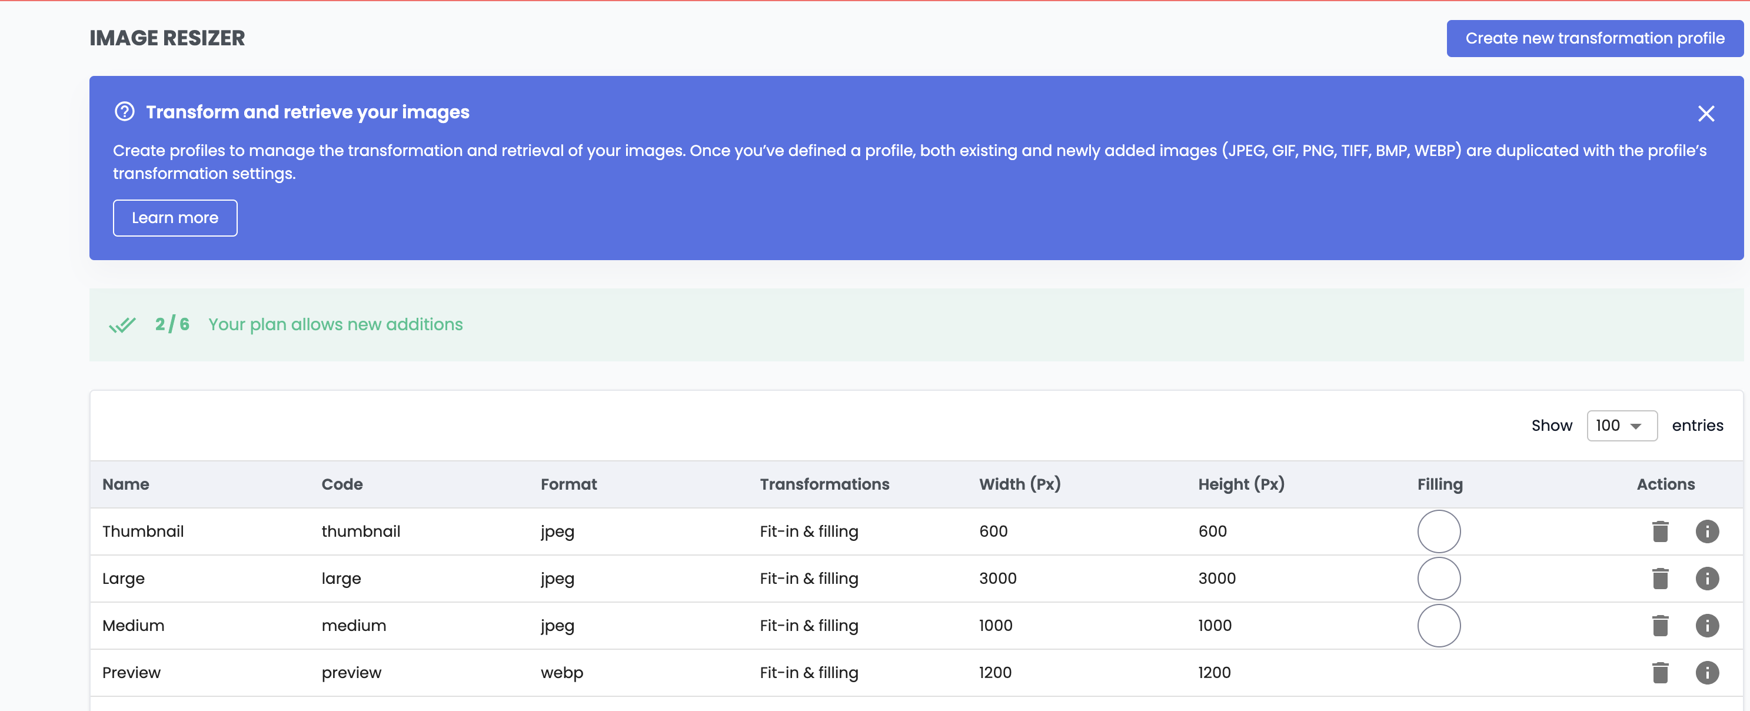This screenshot has width=1750, height=711.
Task: Show info for the Large profile
Action: pos(1707,578)
